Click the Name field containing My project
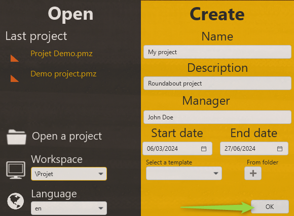Screen dimensions: 294x216 [x=217, y=52]
